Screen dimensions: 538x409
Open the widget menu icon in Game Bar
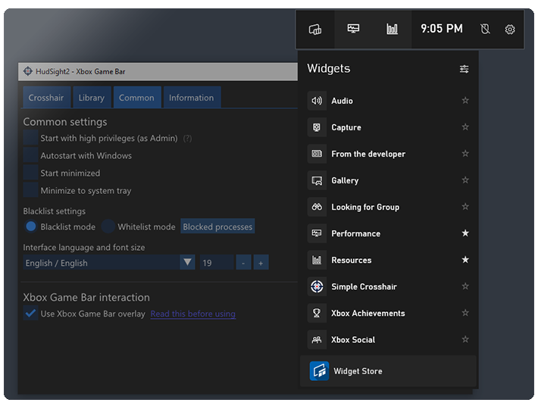tap(315, 29)
